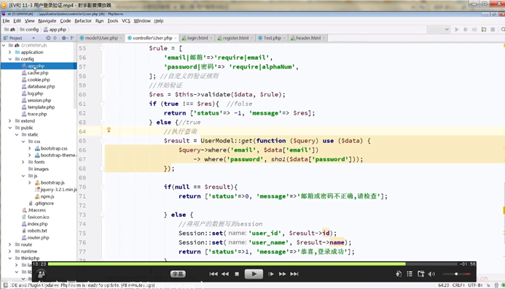Click the Stop square icon in toolbar
Image resolution: width=505 pixels, height=289 pixels.
493,29
